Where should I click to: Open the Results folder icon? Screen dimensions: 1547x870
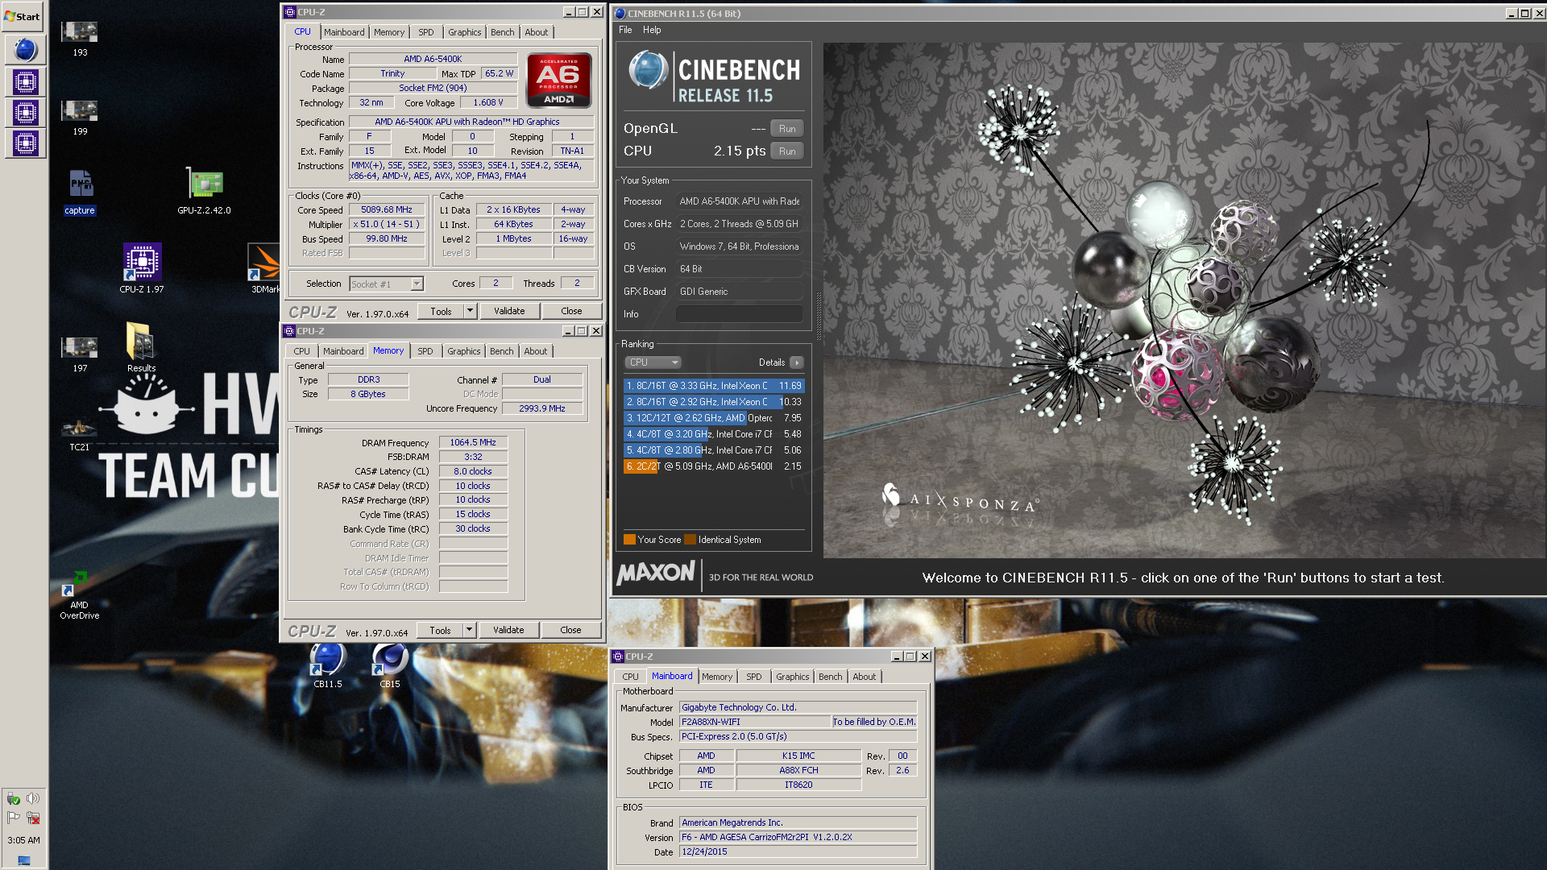[x=141, y=347]
